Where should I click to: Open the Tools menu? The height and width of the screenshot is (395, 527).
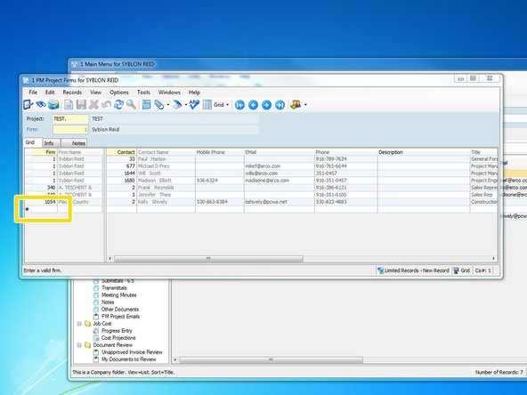pos(143,92)
